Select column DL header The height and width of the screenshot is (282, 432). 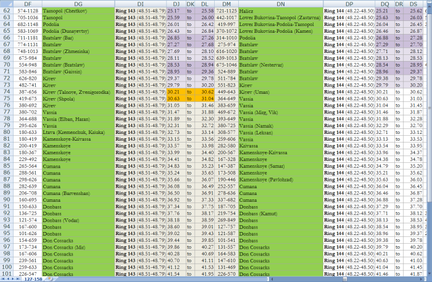(x=204, y=4)
